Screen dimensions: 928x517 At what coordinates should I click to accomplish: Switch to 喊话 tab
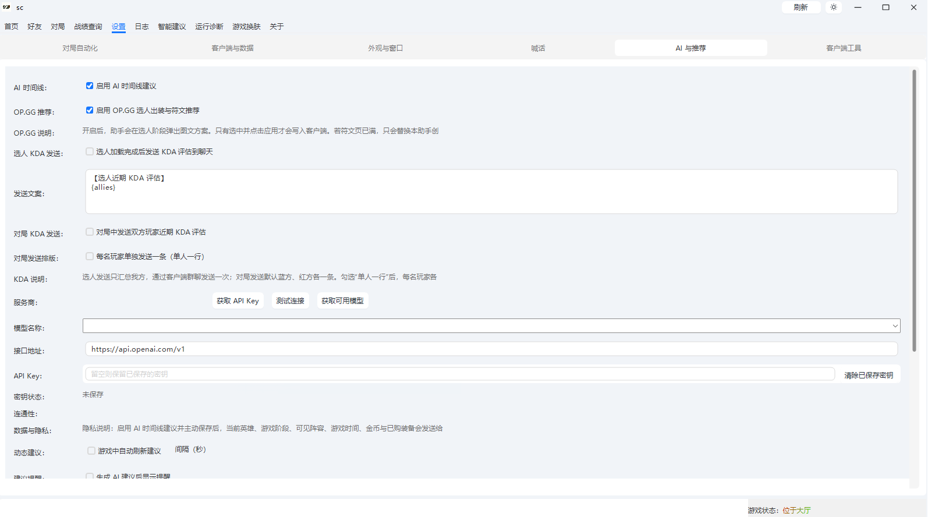538,48
